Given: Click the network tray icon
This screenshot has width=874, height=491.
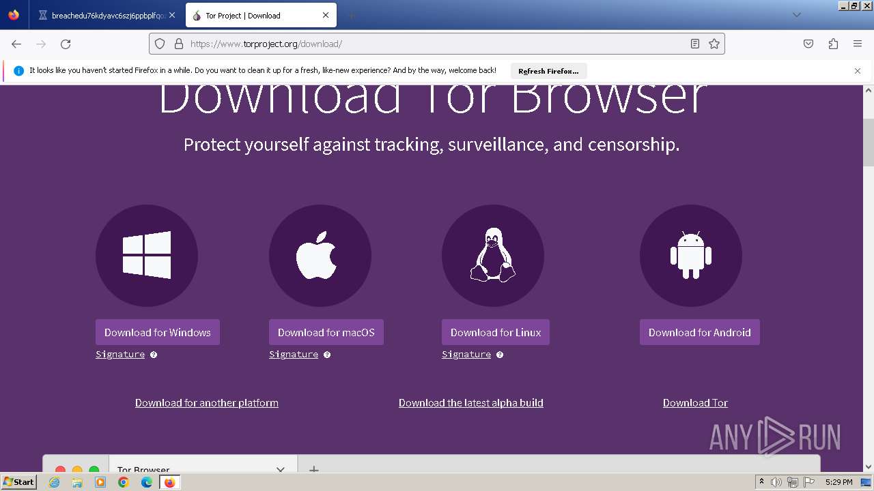Looking at the screenshot, I should click(x=793, y=482).
